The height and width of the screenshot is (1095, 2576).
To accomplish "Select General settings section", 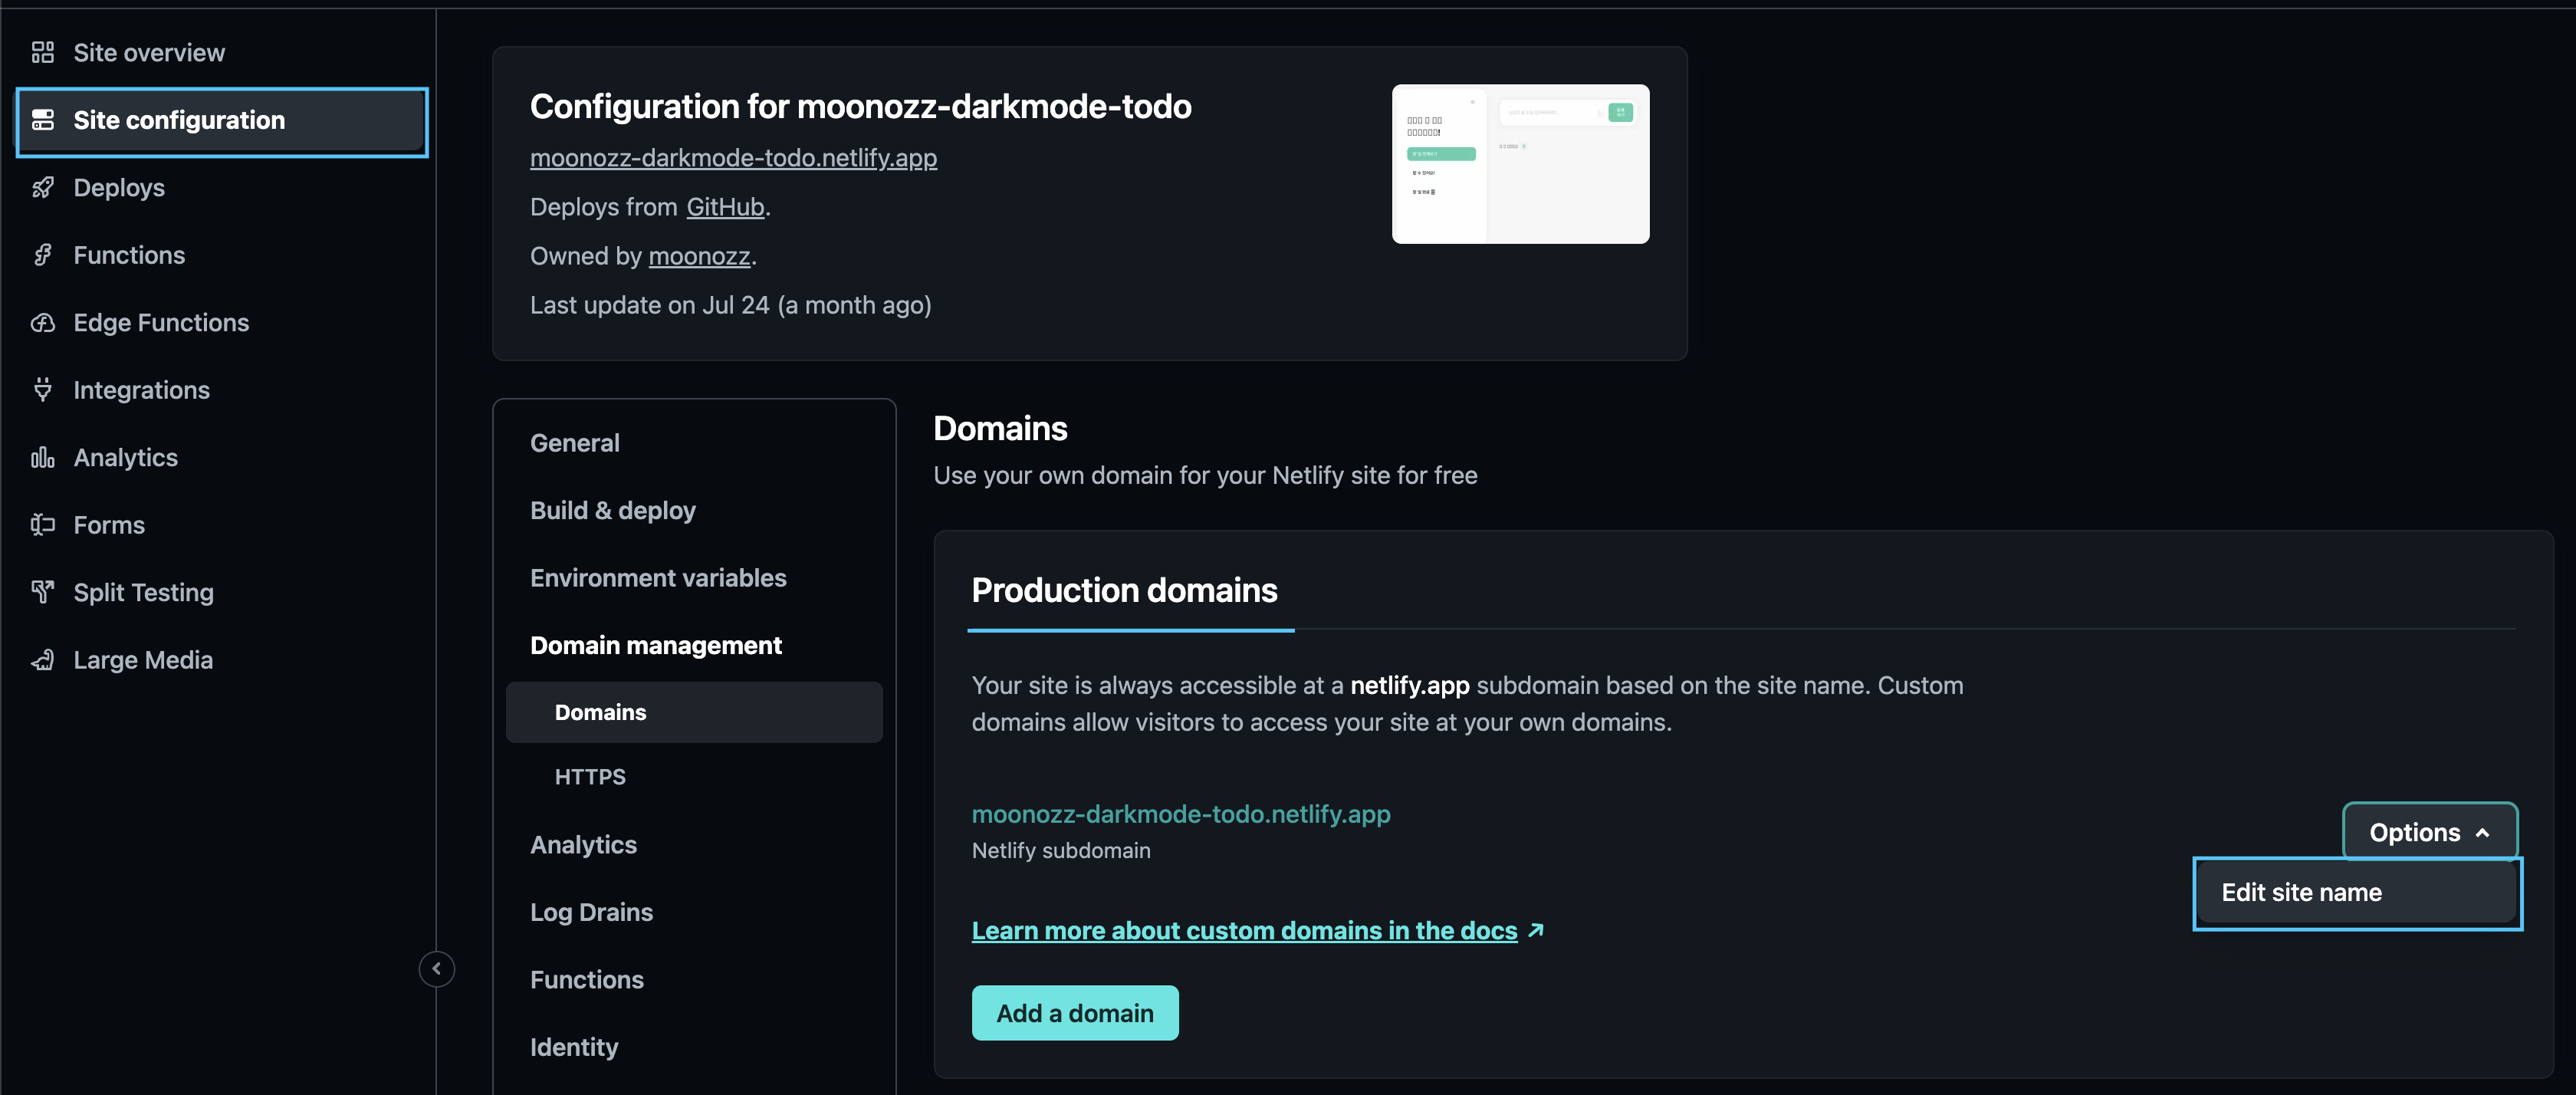I will pyautogui.click(x=575, y=443).
